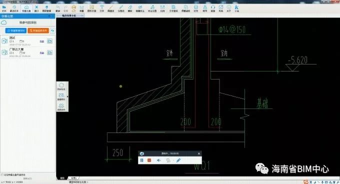Click the share link of 测试 project
Viewport: 340px width, 184px height.
coord(42,41)
